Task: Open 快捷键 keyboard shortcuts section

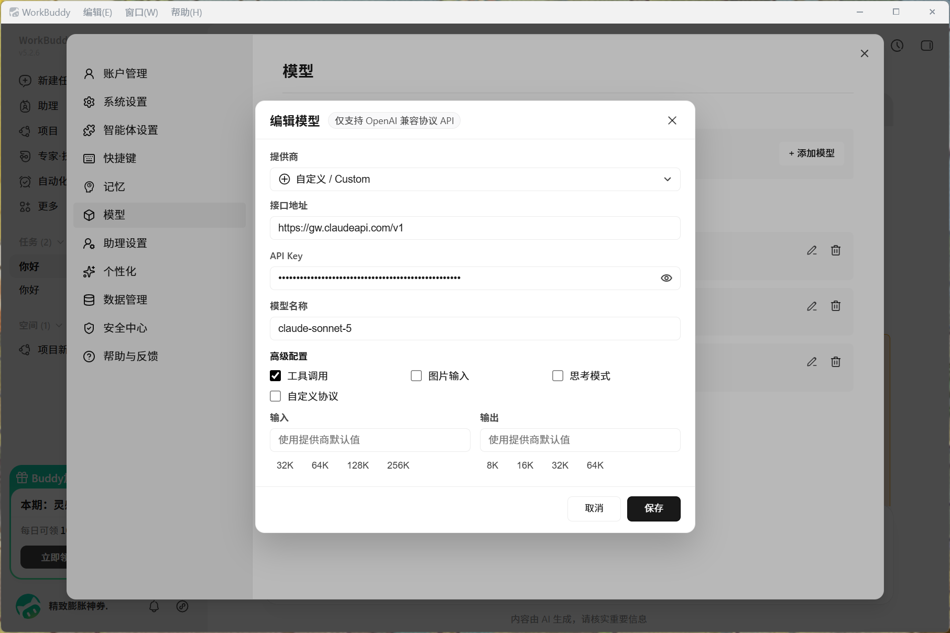Action: [x=159, y=158]
